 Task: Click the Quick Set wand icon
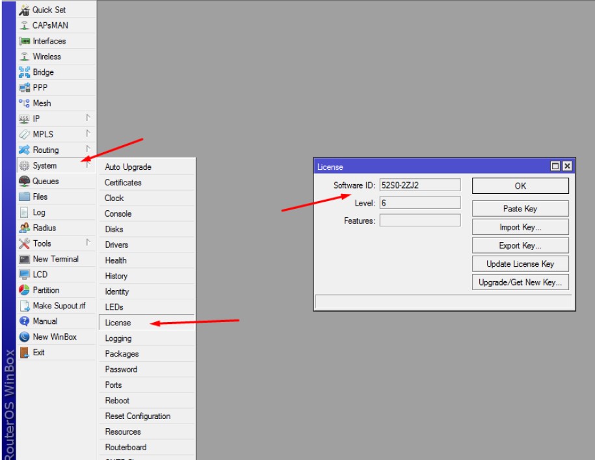click(24, 10)
